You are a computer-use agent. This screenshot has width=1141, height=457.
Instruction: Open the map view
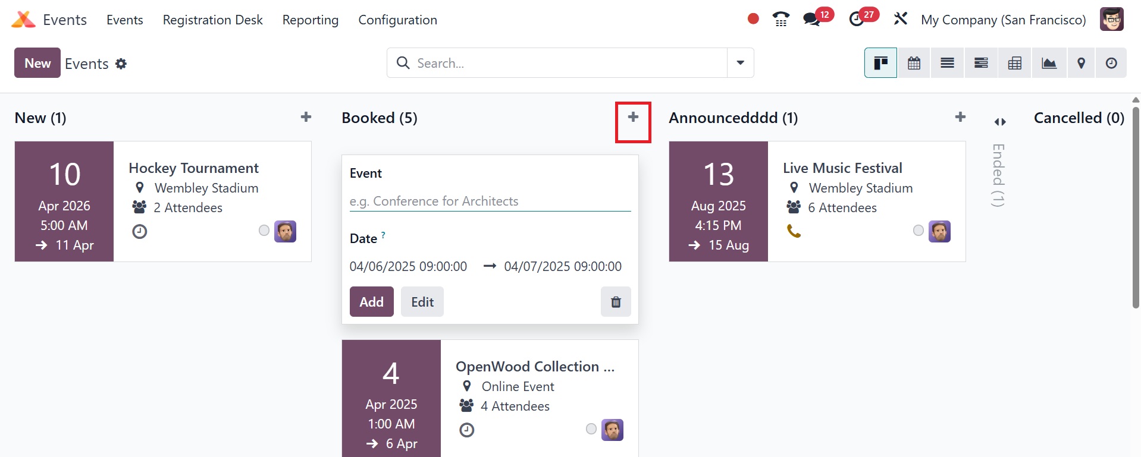[1081, 63]
